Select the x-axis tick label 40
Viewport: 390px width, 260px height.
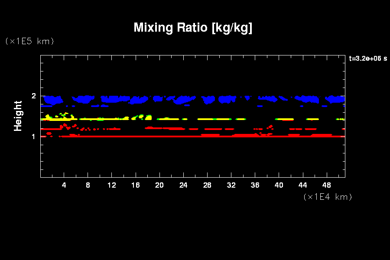tap(279, 185)
